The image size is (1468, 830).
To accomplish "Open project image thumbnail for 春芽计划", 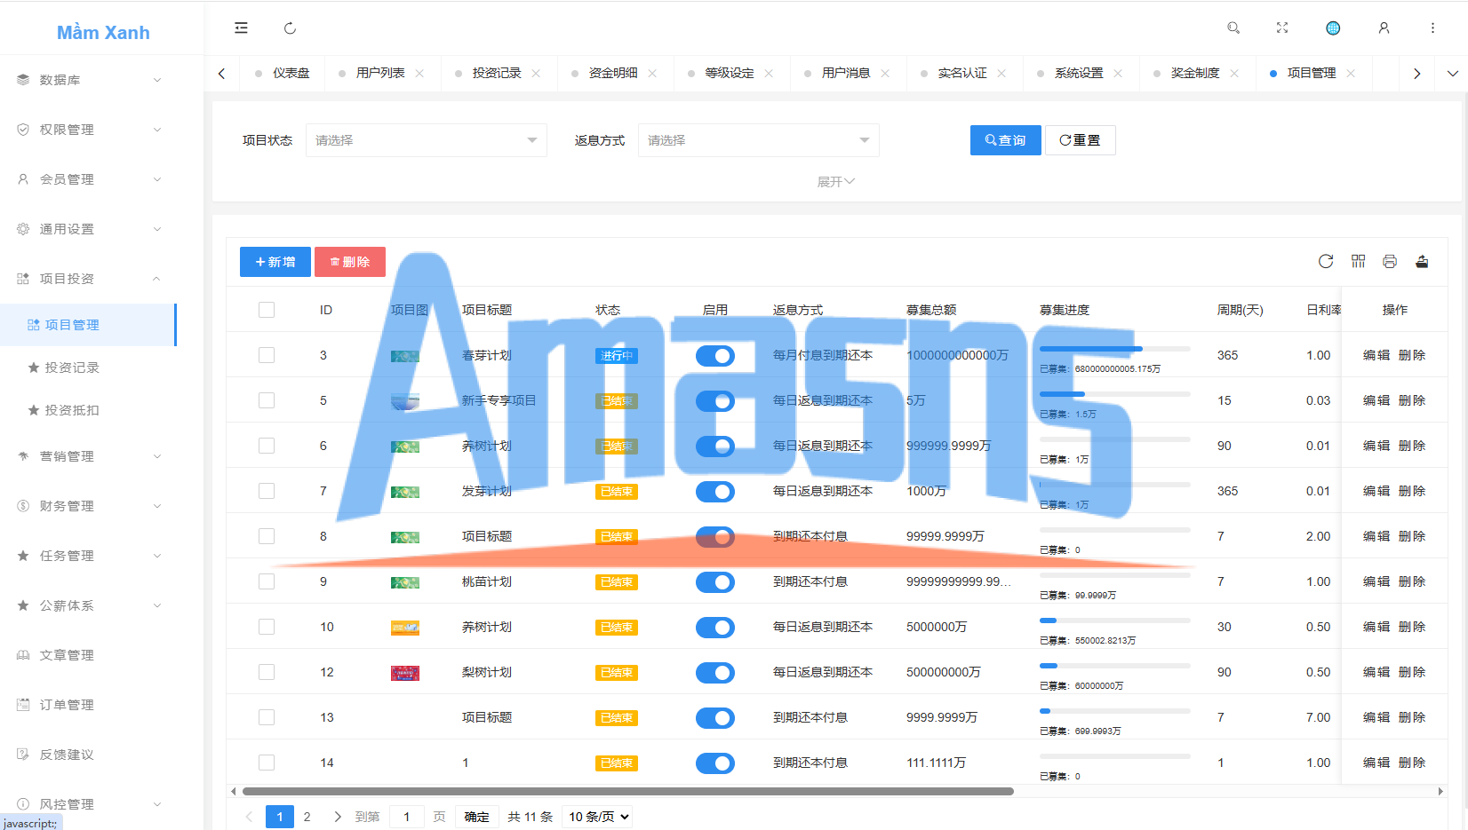I will 405,356.
